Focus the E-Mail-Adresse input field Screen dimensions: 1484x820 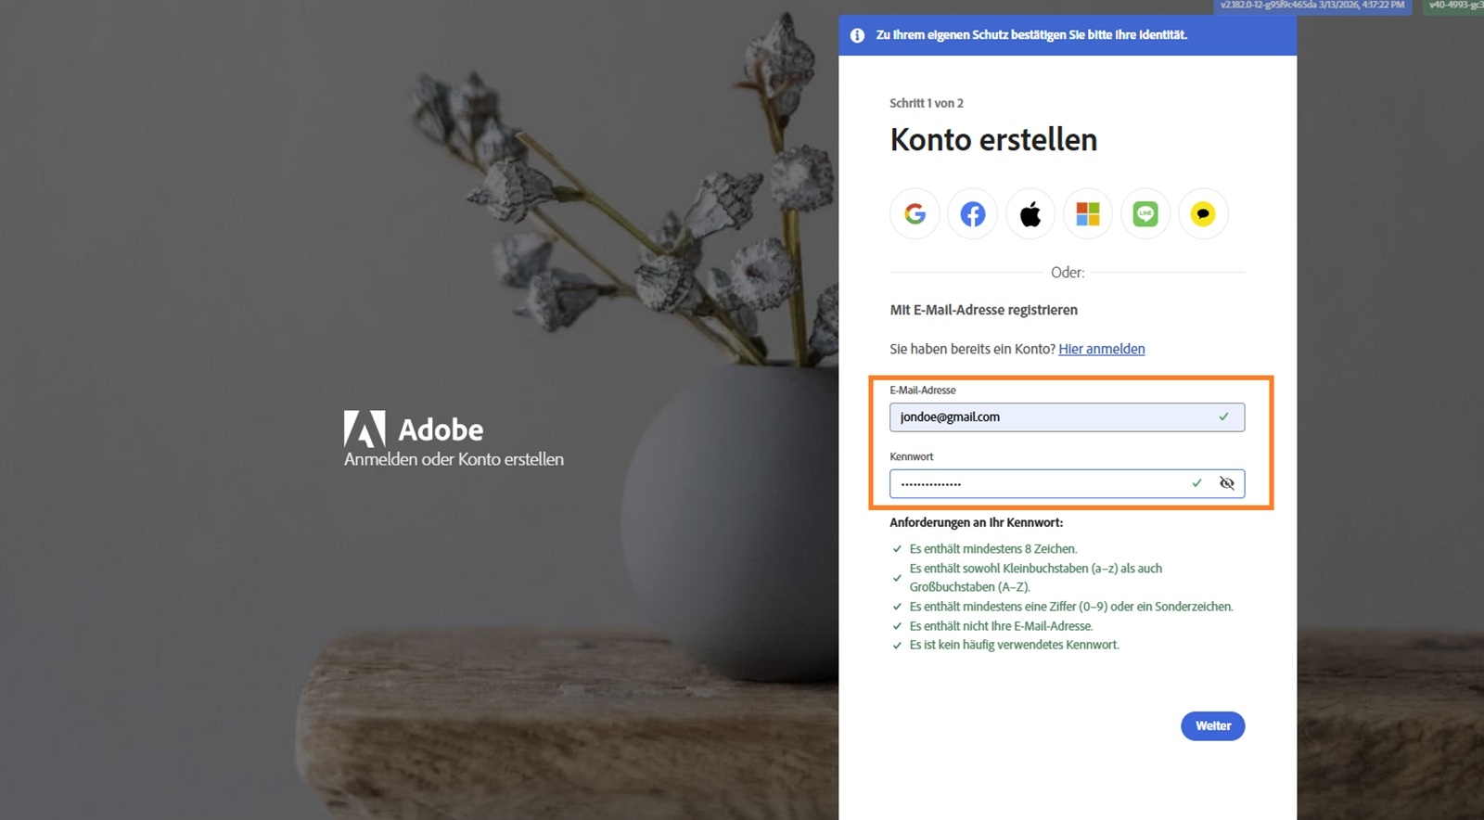(x=1048, y=417)
